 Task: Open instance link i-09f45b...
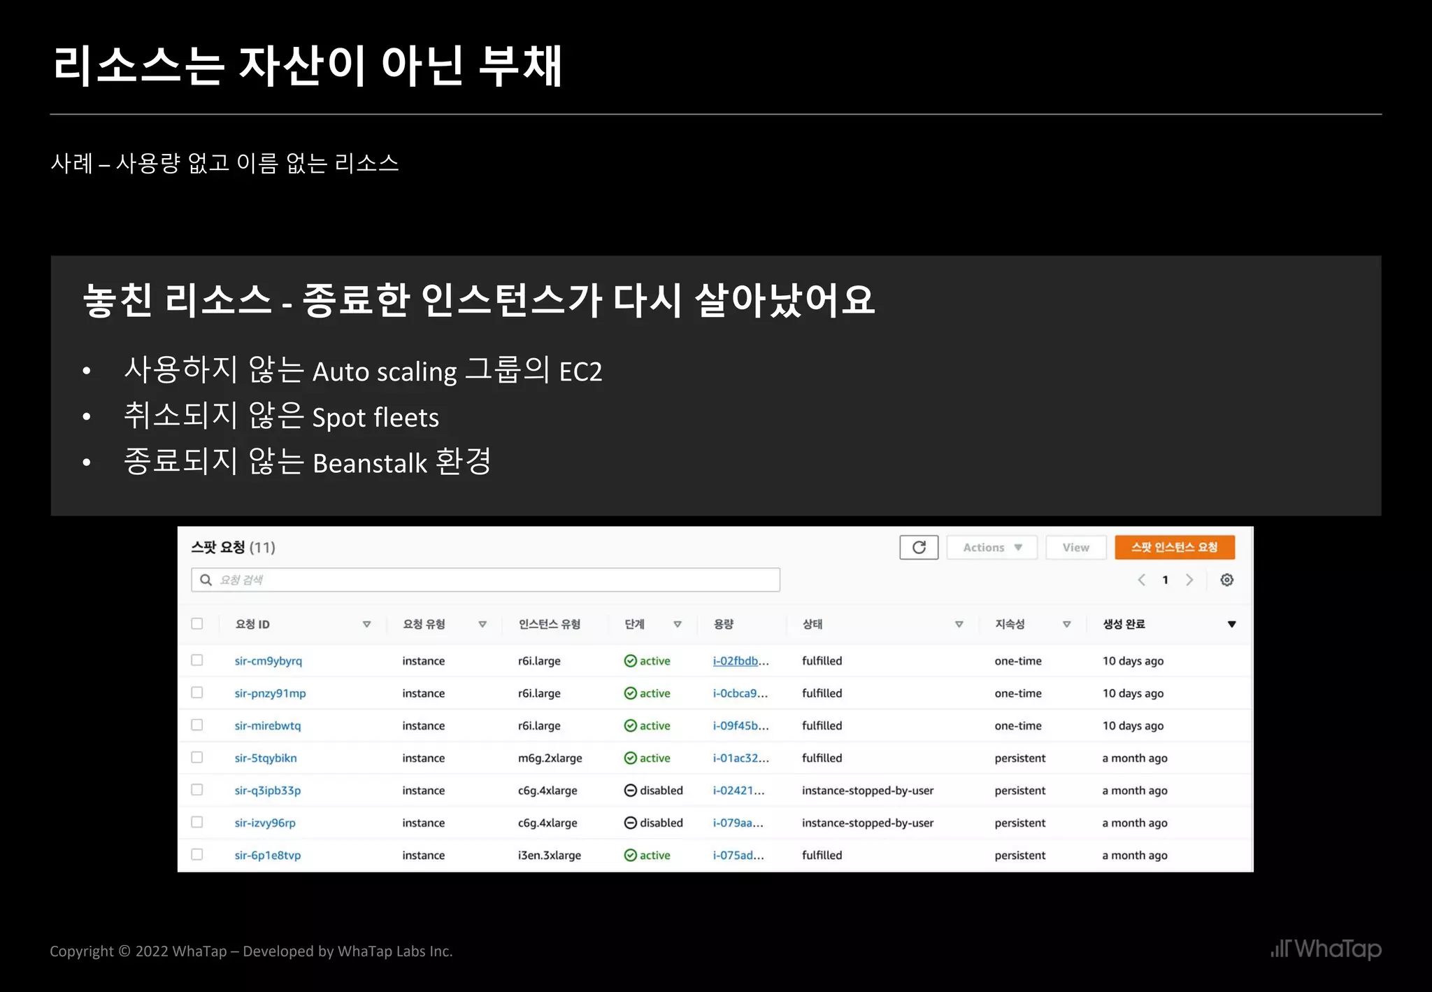[740, 725]
